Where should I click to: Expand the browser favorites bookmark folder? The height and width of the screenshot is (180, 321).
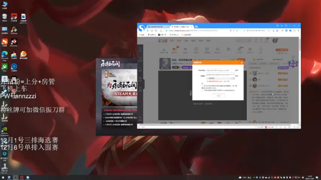142,35
